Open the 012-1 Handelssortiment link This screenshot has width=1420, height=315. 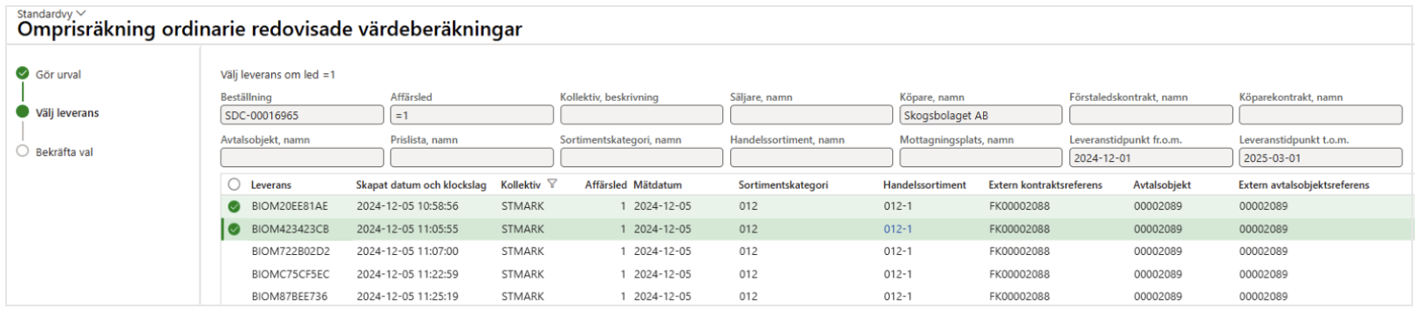click(x=898, y=230)
